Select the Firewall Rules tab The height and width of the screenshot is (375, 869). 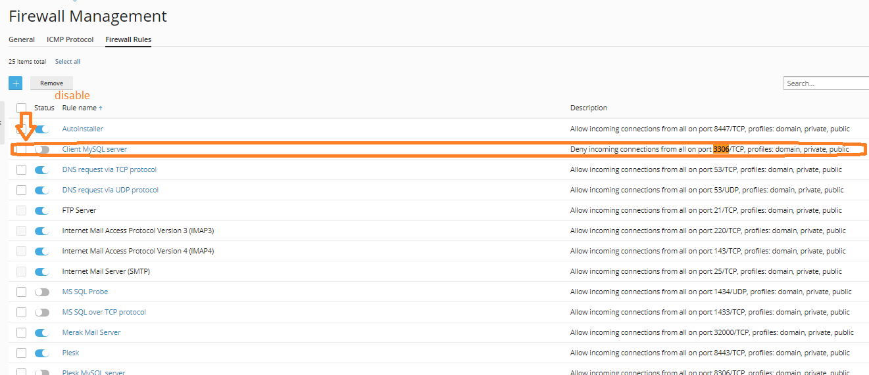tap(128, 39)
